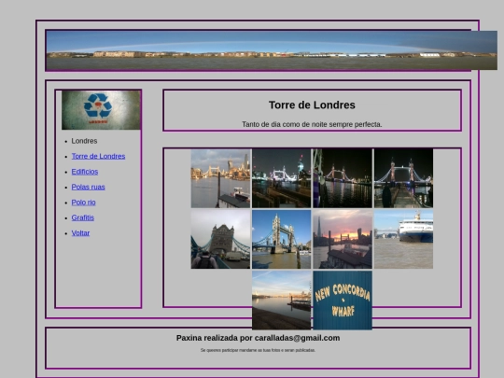
Task: Open the calm river dusk thumbnail
Action: (282, 301)
